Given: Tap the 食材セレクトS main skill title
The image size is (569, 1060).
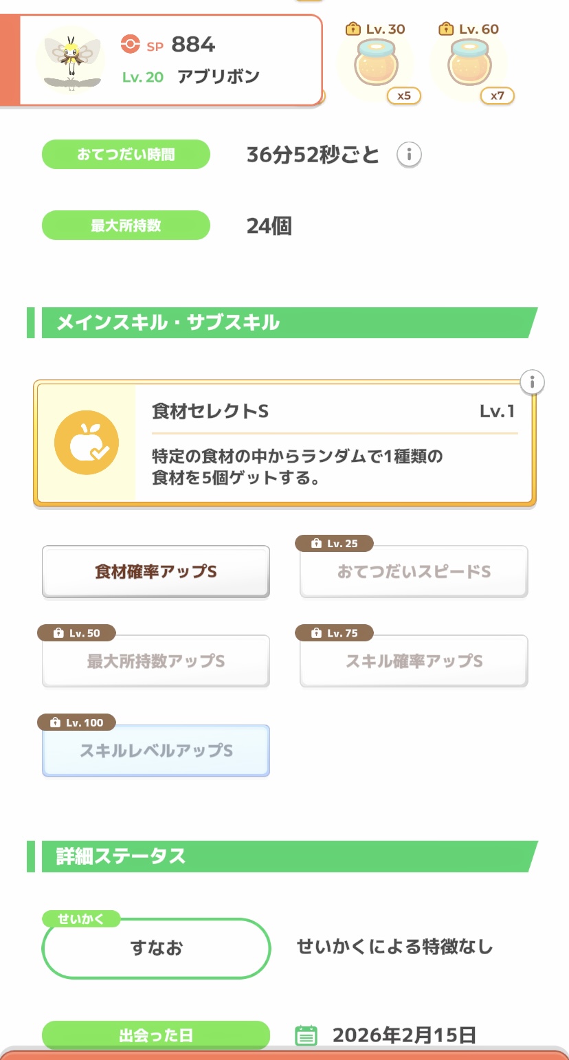Looking at the screenshot, I should 210,411.
